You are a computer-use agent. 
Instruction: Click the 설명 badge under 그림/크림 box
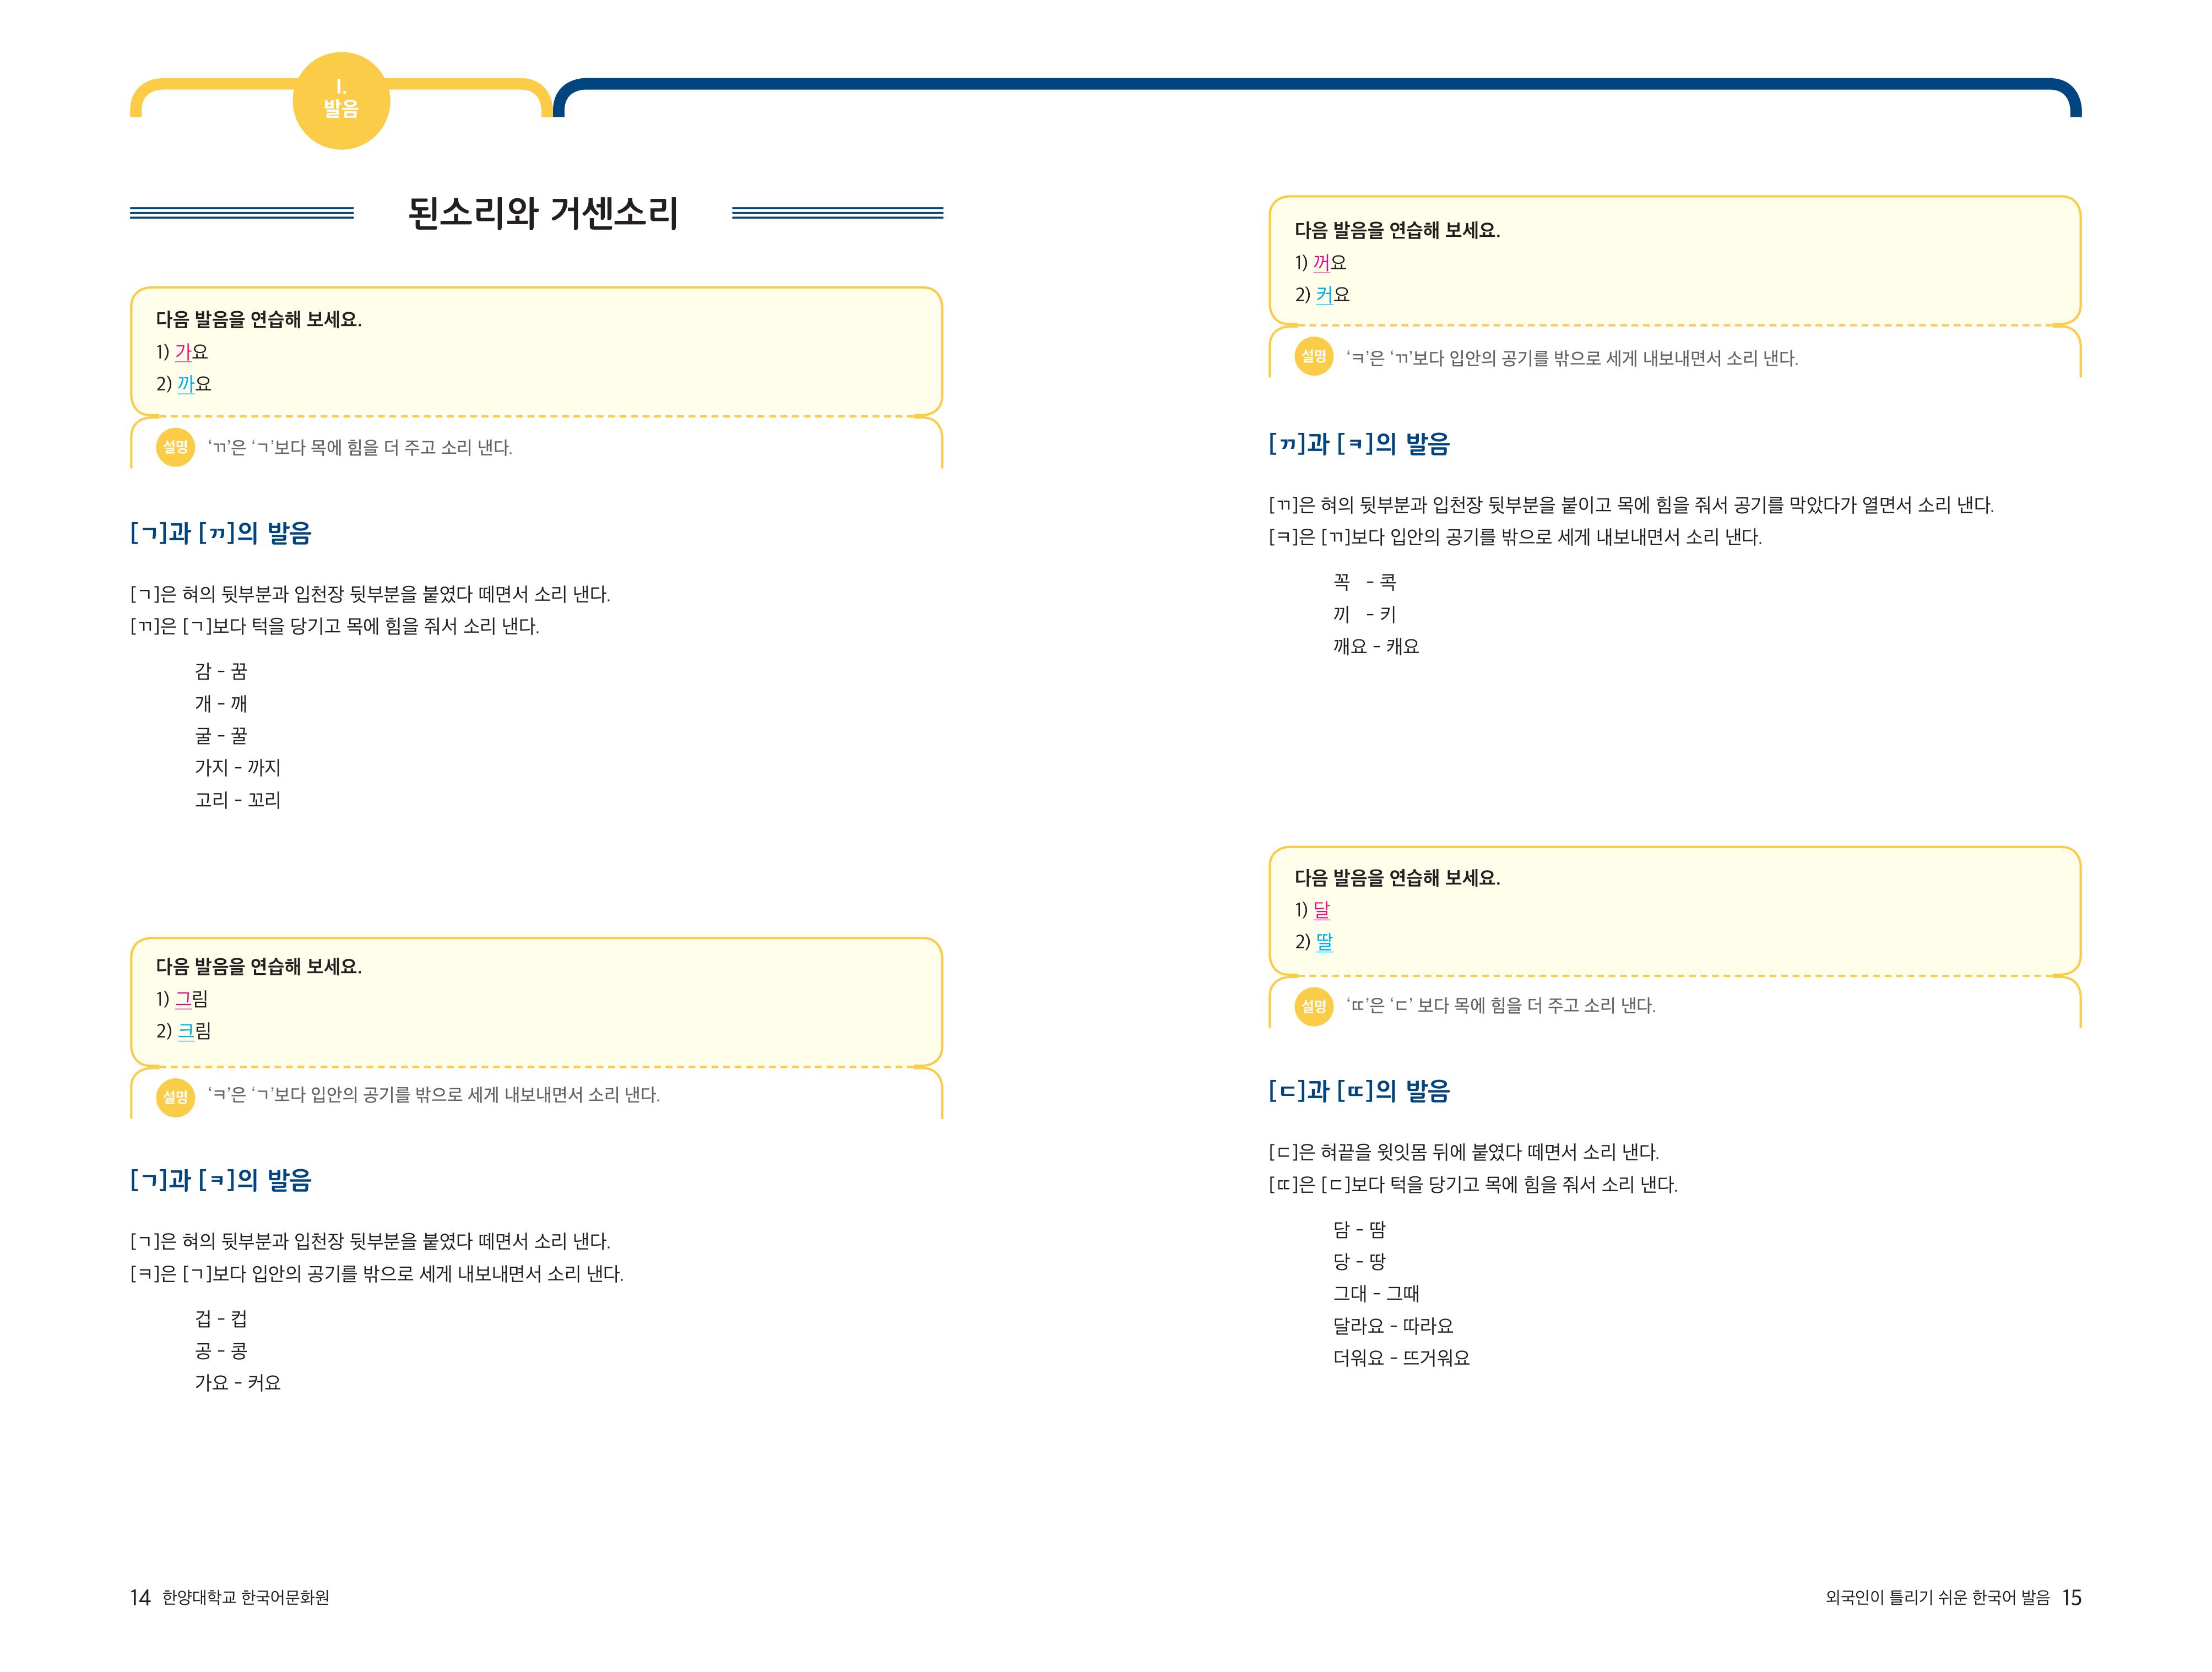175,1096
